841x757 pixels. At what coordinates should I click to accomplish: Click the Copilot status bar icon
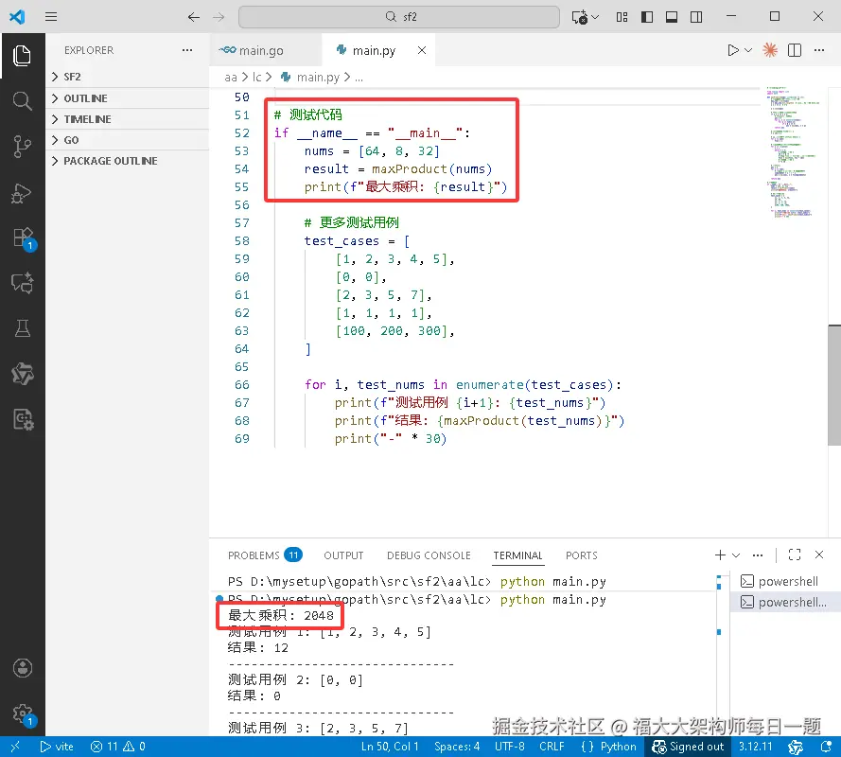[x=796, y=747]
